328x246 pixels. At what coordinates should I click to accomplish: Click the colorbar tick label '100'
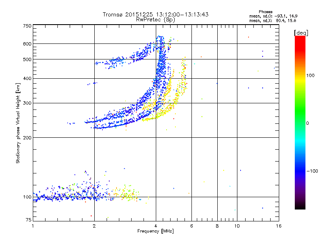click(310, 75)
